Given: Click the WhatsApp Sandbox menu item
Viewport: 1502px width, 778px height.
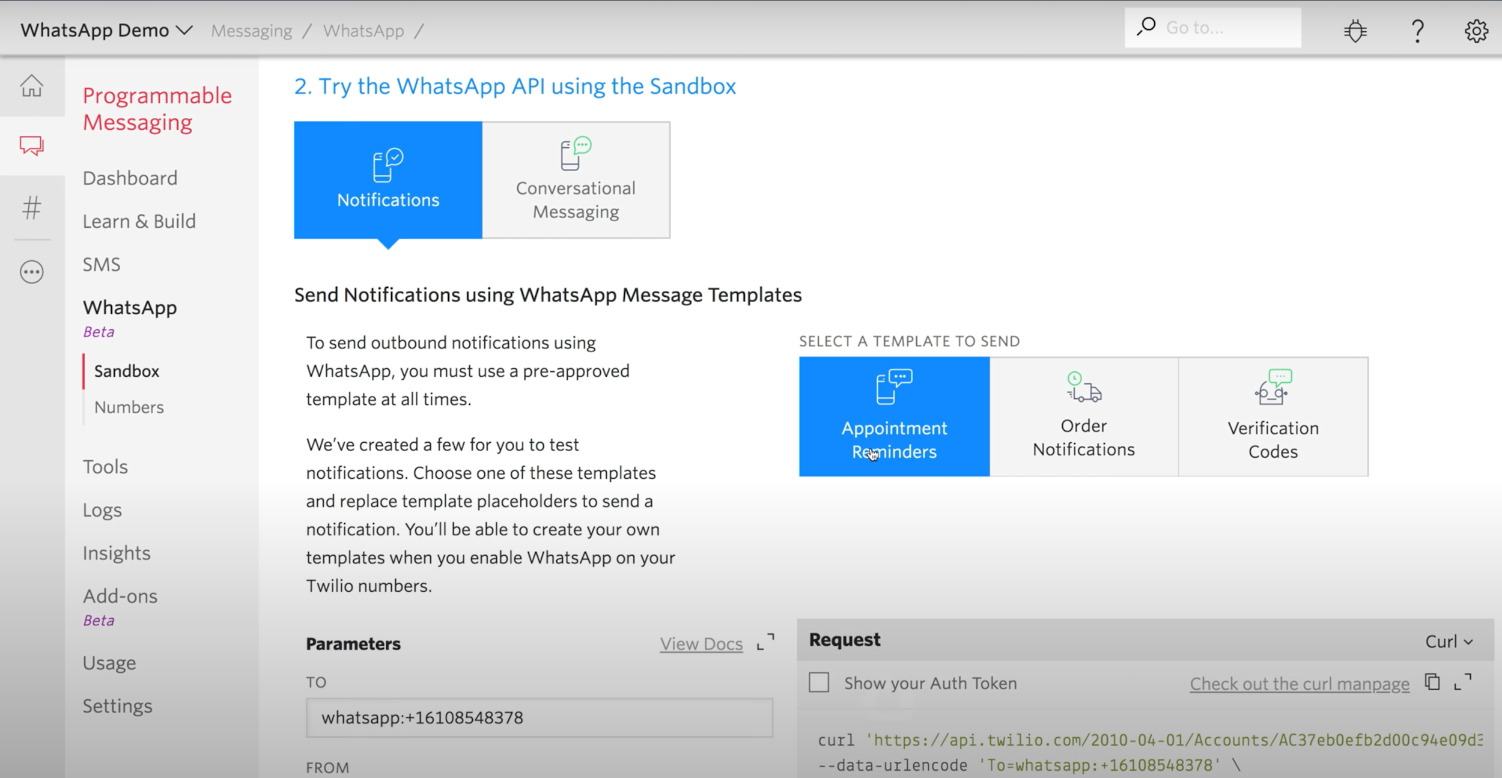Looking at the screenshot, I should tap(127, 371).
